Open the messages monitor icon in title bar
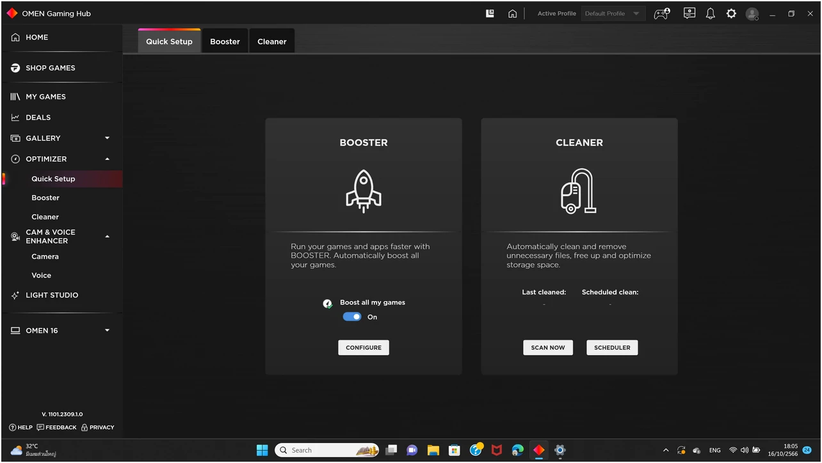The image size is (822, 463). click(x=689, y=13)
